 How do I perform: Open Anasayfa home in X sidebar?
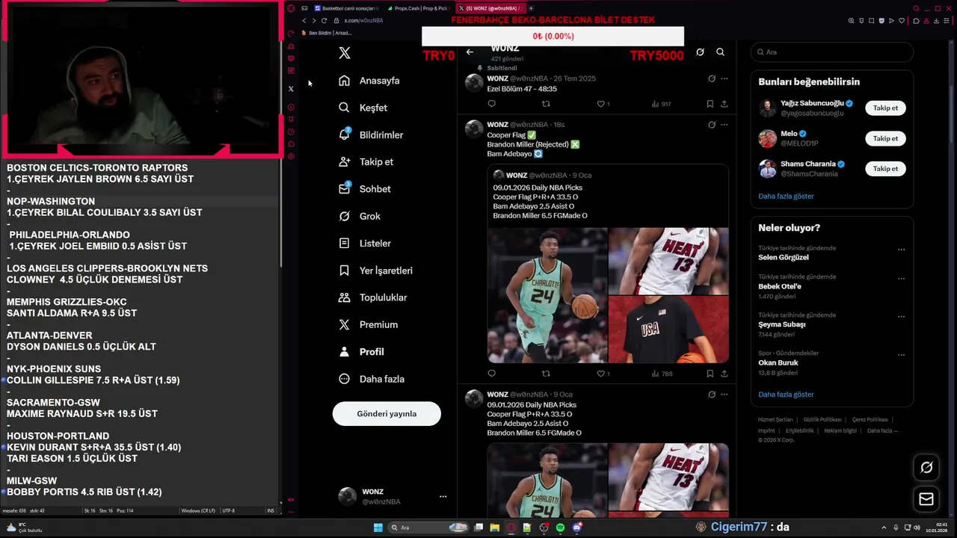[x=369, y=81]
